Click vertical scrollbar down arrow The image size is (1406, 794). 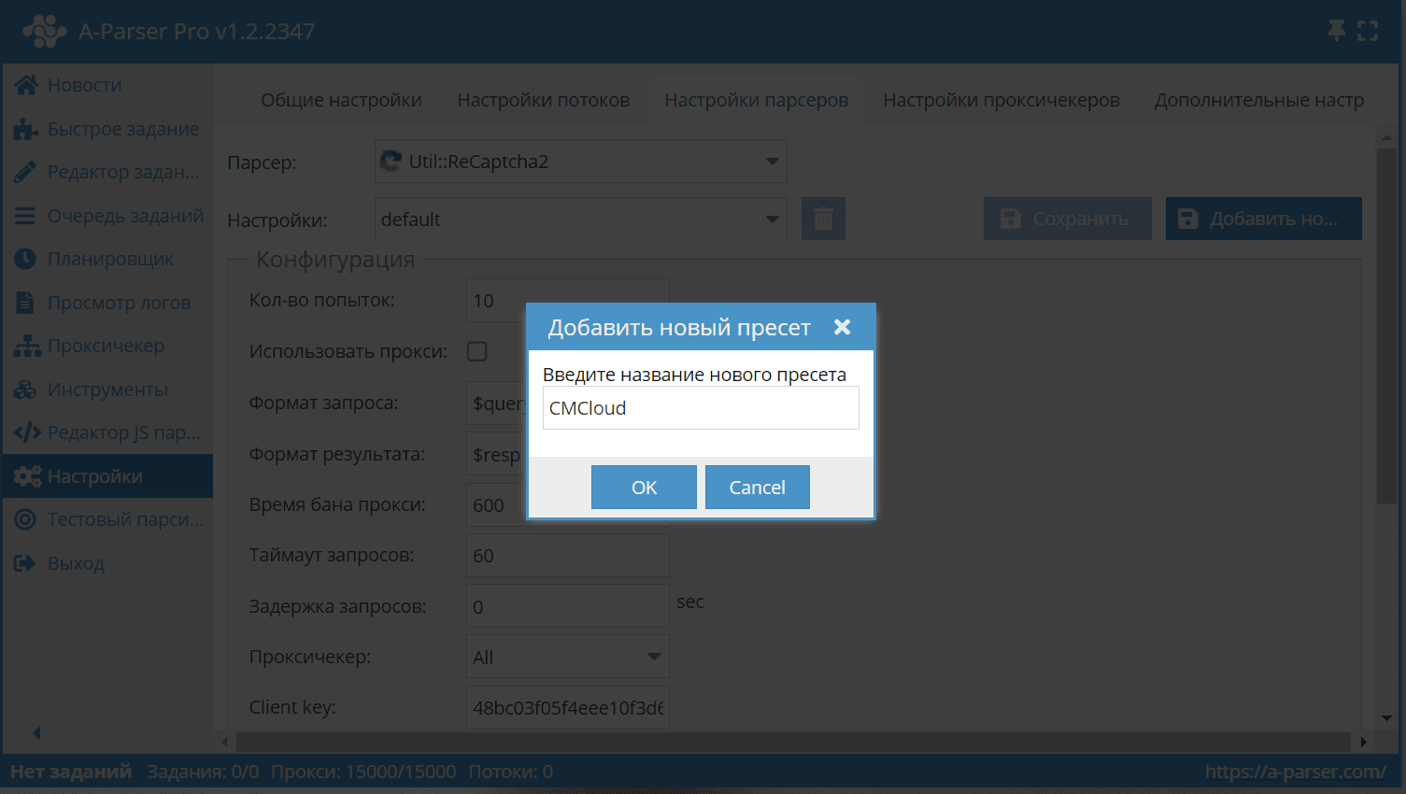tap(1386, 718)
